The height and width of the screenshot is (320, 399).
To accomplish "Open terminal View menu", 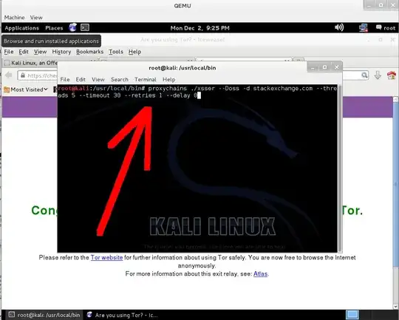I will (x=98, y=79).
